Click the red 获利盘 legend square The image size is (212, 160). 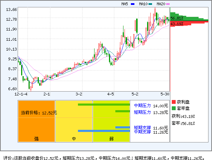174,102
